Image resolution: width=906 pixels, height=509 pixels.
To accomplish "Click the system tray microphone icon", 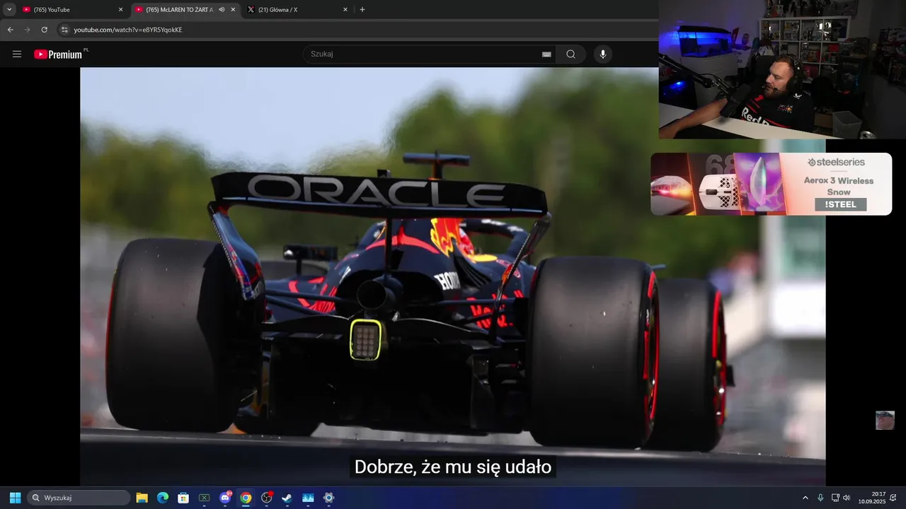I will pos(820,498).
